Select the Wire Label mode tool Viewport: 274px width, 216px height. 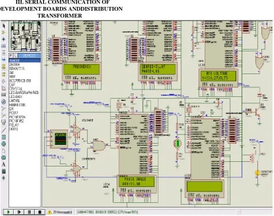3,46
